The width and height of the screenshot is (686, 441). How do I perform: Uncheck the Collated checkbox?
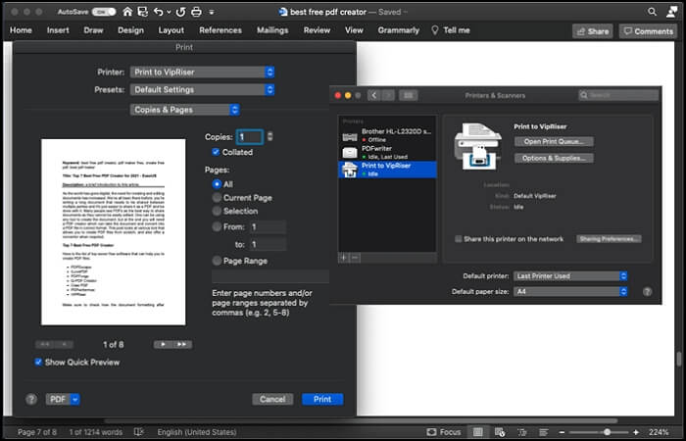pos(217,152)
